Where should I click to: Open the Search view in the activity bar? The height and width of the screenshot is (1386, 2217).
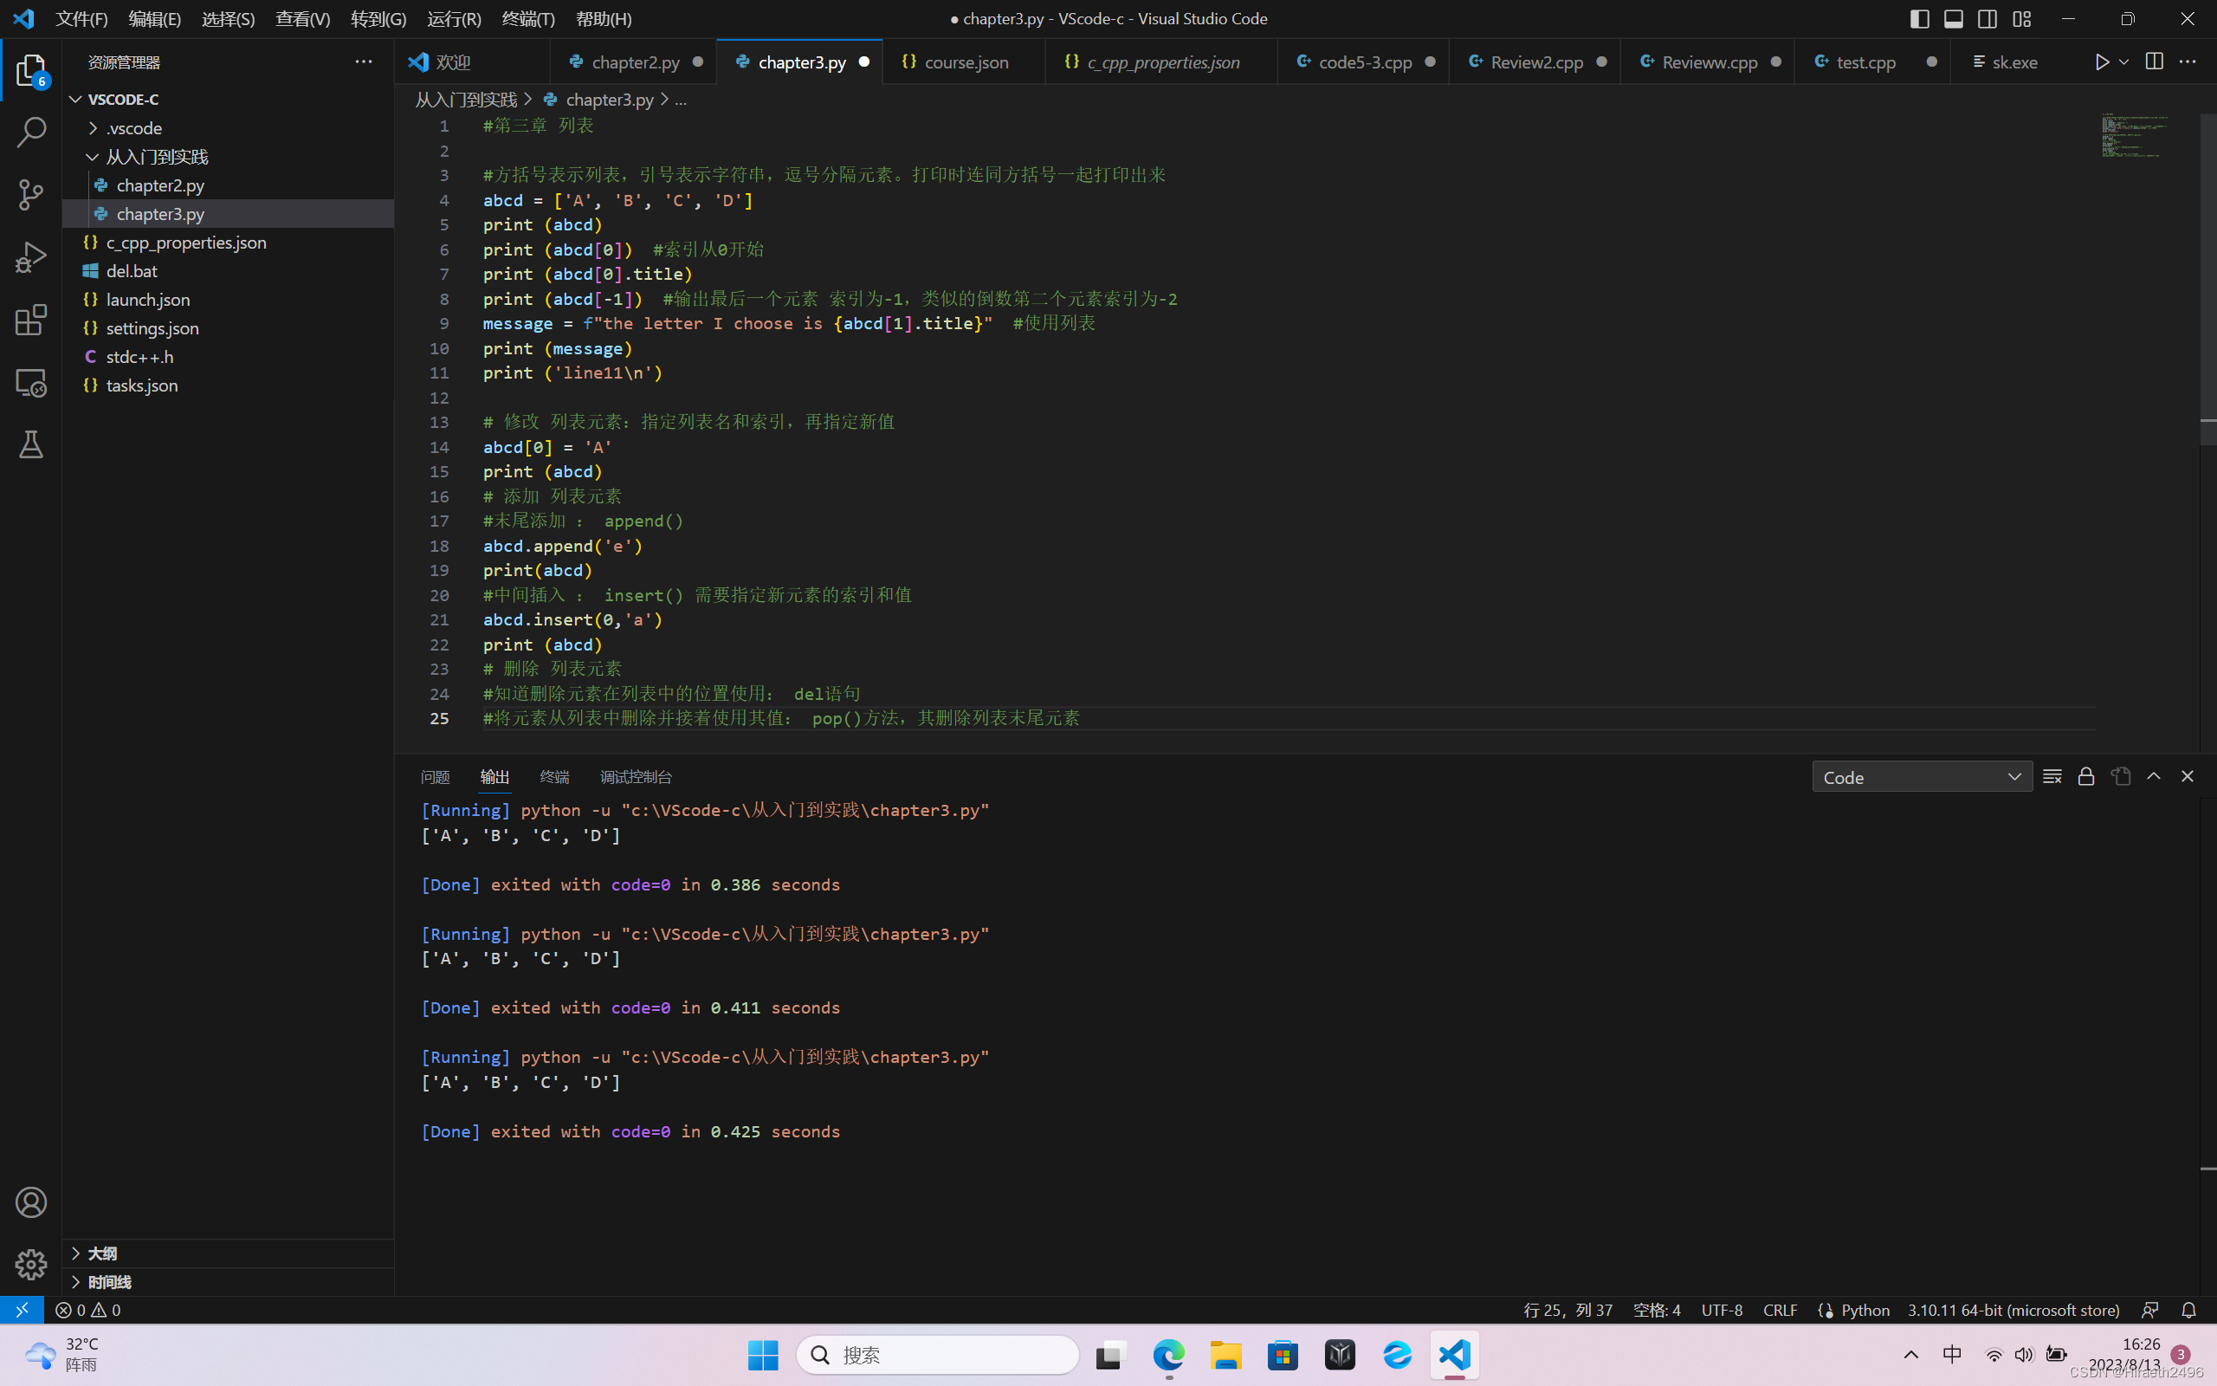click(30, 132)
